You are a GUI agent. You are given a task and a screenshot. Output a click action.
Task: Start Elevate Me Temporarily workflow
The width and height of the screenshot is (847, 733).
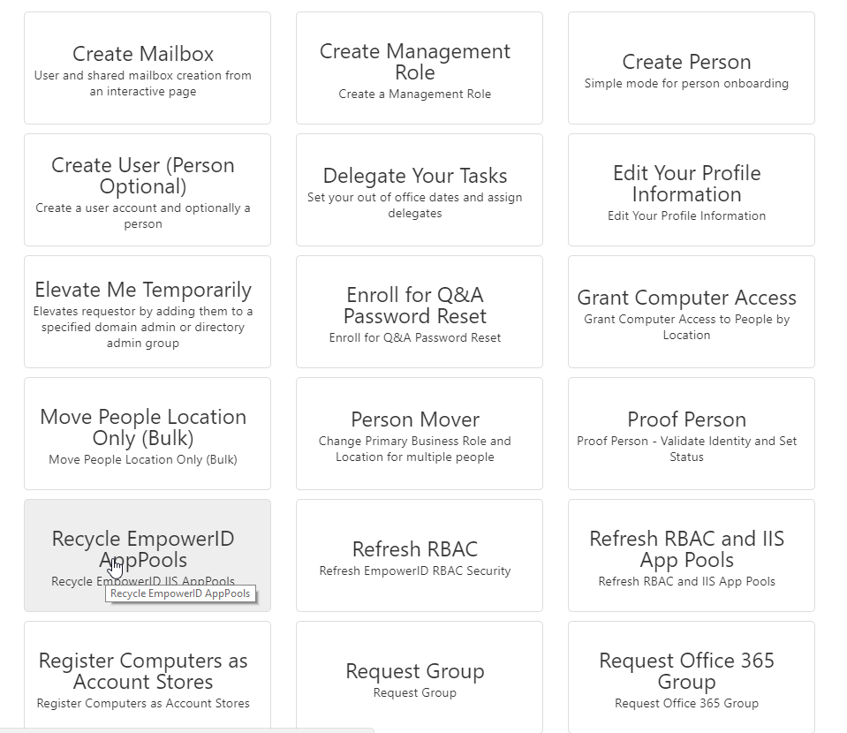(x=147, y=311)
